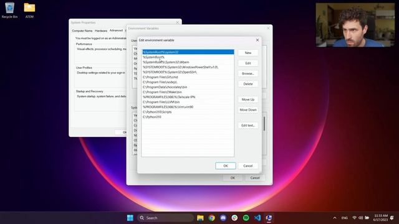Switch to Advanced tab in System Properties
The image size is (399, 224).
[116, 30]
